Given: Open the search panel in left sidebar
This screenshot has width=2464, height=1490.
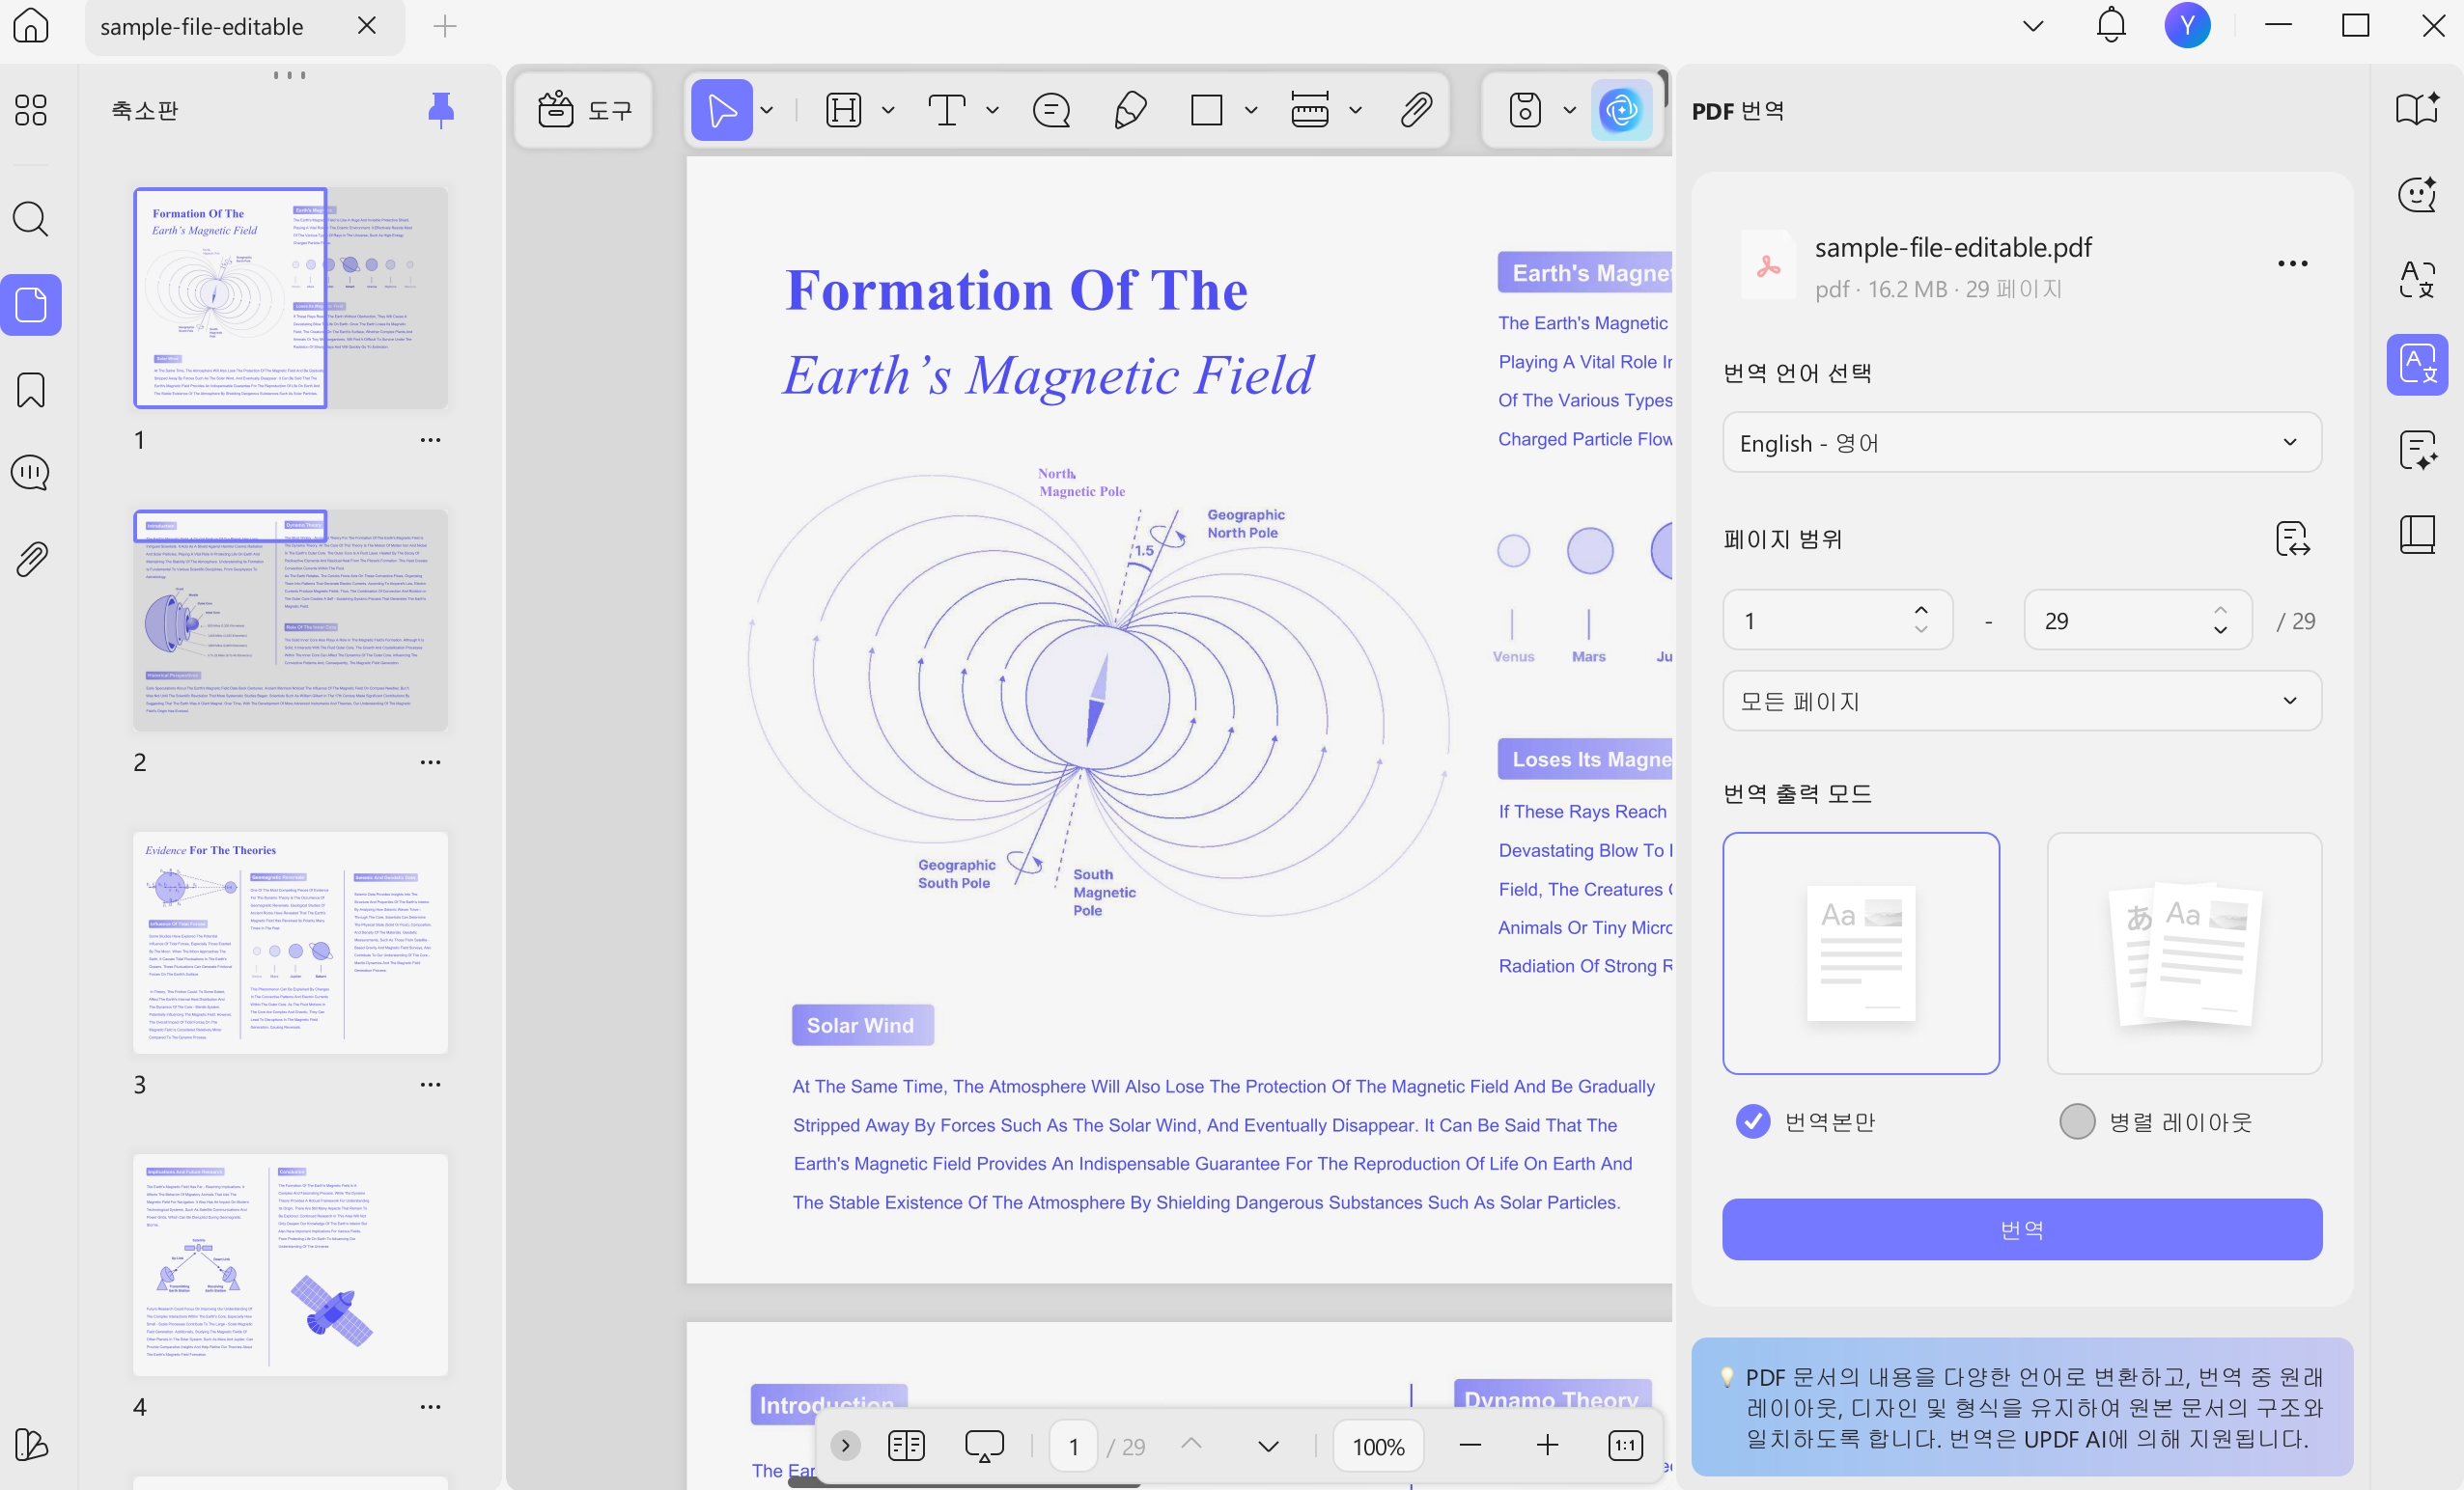Looking at the screenshot, I should click(x=31, y=219).
